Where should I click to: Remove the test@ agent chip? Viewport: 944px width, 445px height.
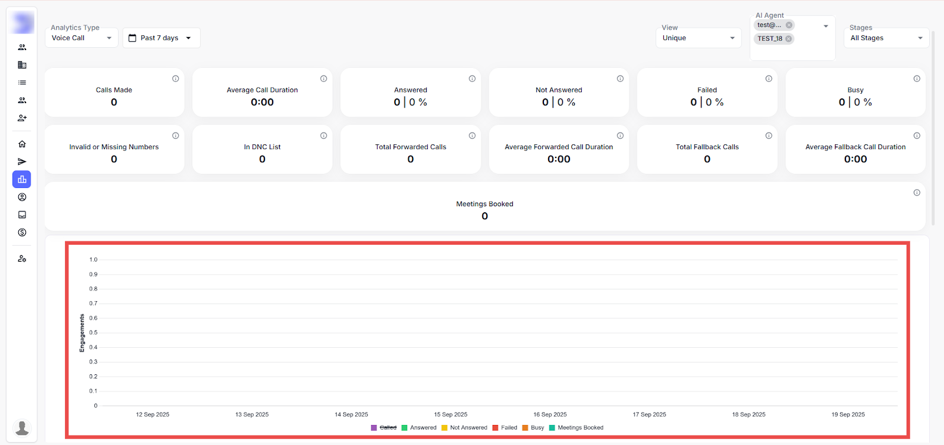[x=789, y=25]
